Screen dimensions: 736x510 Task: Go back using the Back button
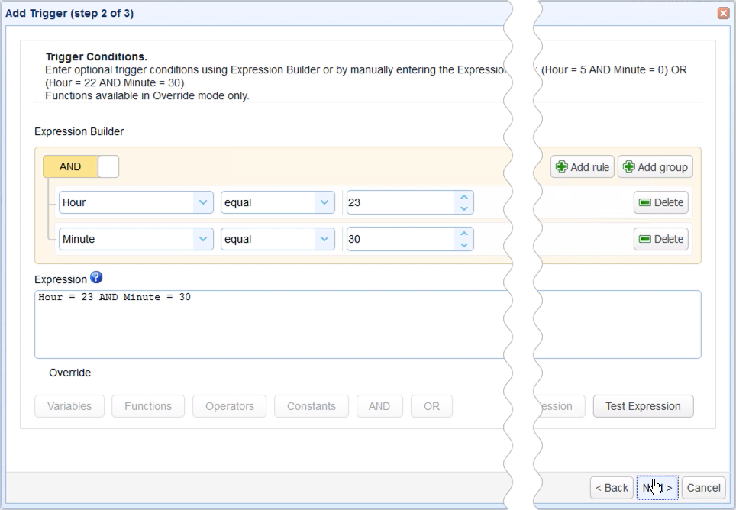611,487
